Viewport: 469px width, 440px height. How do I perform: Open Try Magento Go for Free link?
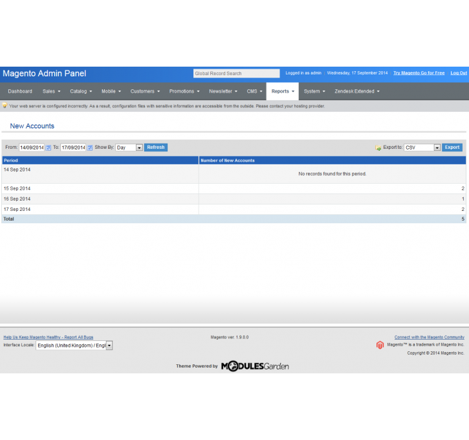[x=419, y=73]
